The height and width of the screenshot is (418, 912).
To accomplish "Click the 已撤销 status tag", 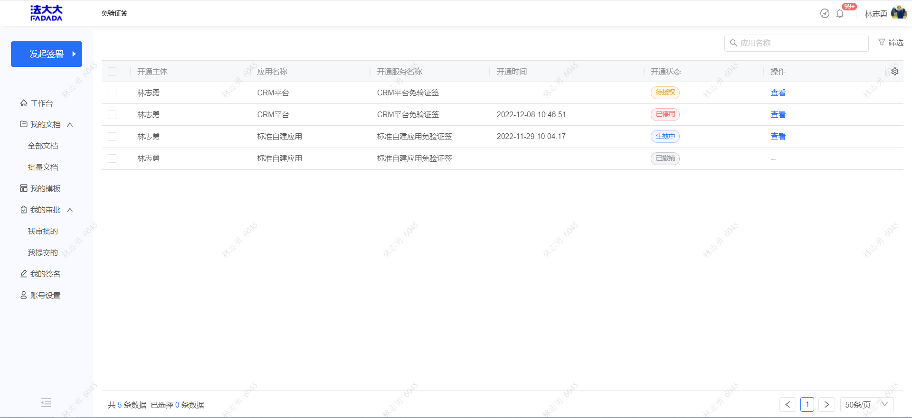I will (x=665, y=158).
